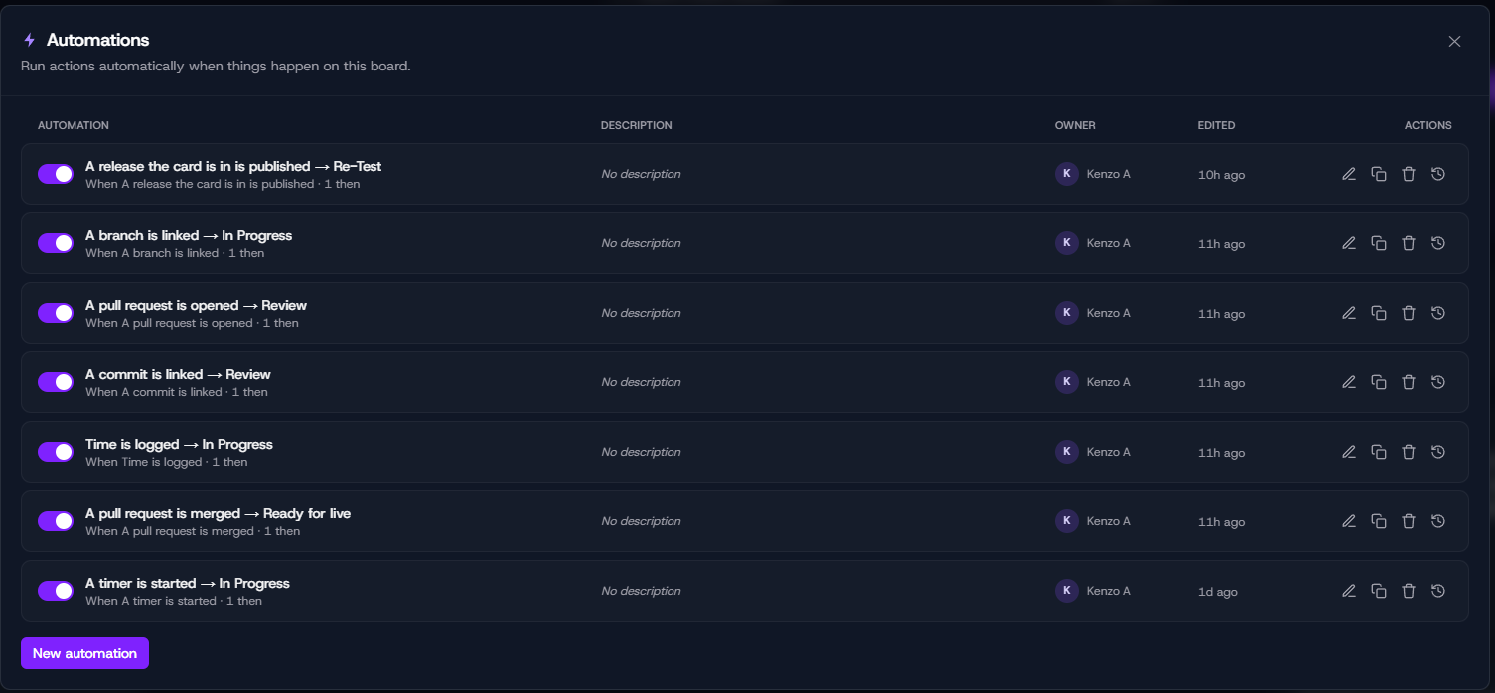Delete the 'A timer is started' automation
1495x693 pixels.
pos(1409,591)
